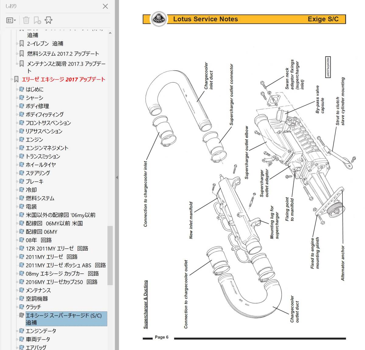Click the 'Page 6' footer text
Image resolution: width=365 pixels, height=350 pixels.
[162, 337]
